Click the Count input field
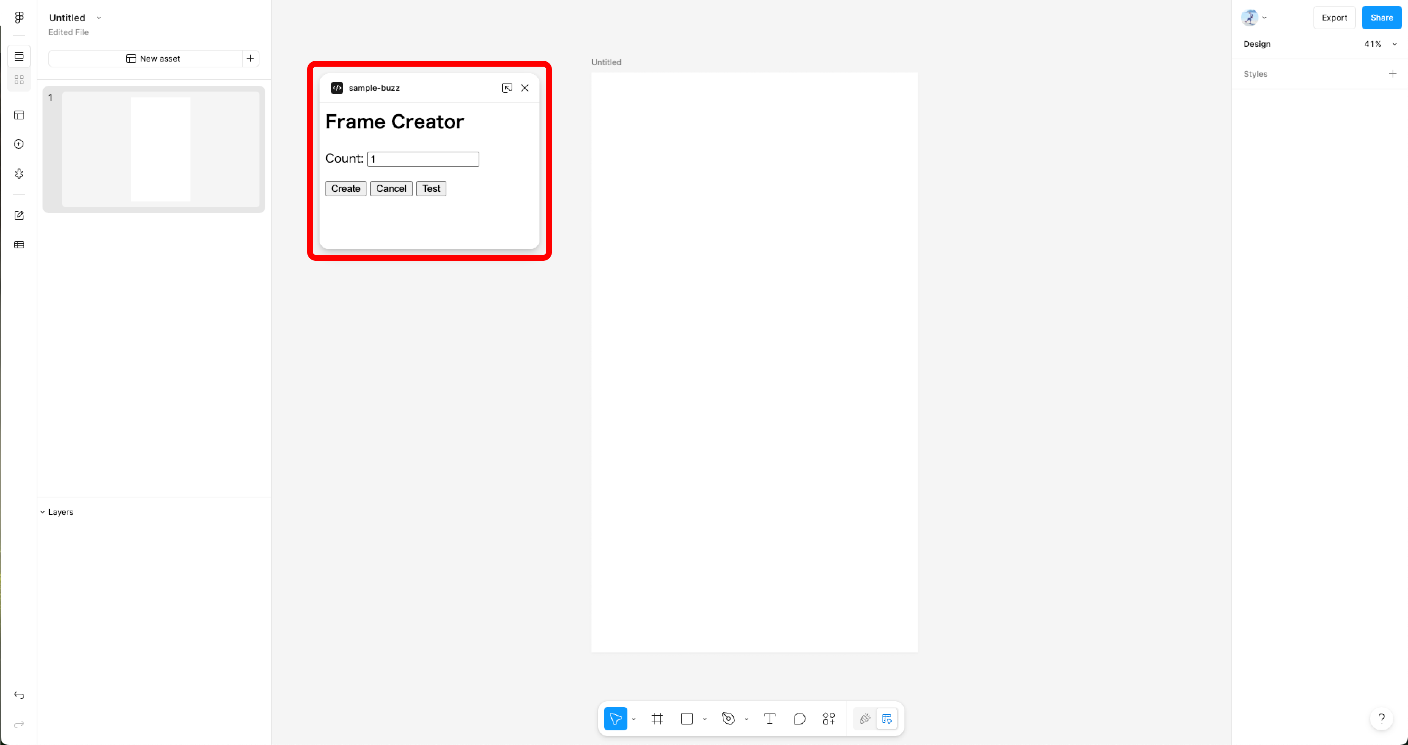This screenshot has width=1408, height=745. (x=423, y=159)
